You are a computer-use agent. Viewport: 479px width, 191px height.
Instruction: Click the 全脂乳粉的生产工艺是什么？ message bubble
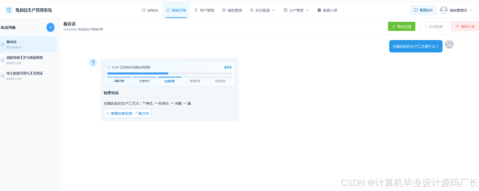point(416,46)
